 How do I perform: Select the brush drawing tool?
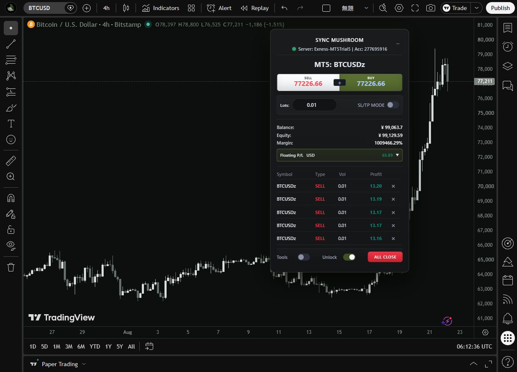tap(11, 108)
